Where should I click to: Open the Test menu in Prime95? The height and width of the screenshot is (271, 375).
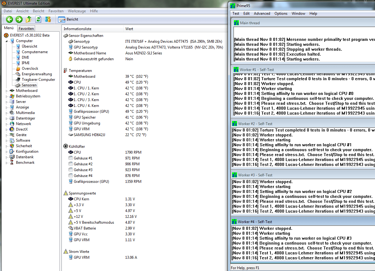pos(236,14)
